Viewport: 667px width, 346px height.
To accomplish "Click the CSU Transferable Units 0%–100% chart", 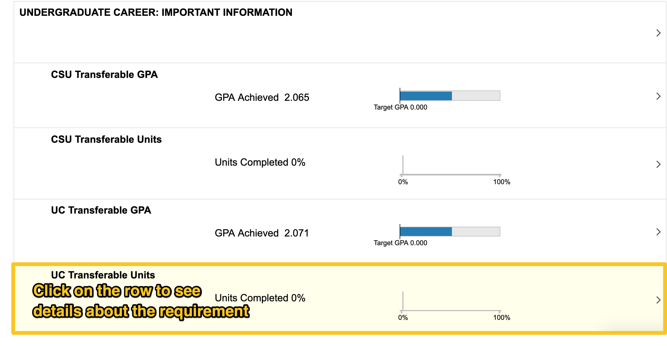I will 451,169.
